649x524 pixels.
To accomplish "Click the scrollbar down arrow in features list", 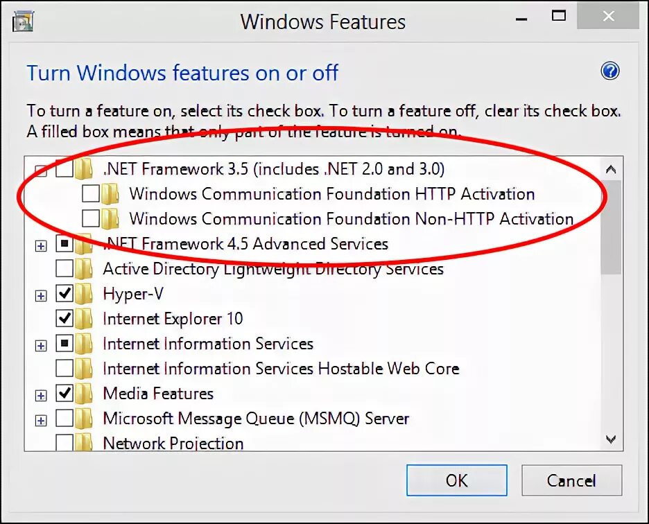I will tap(611, 439).
